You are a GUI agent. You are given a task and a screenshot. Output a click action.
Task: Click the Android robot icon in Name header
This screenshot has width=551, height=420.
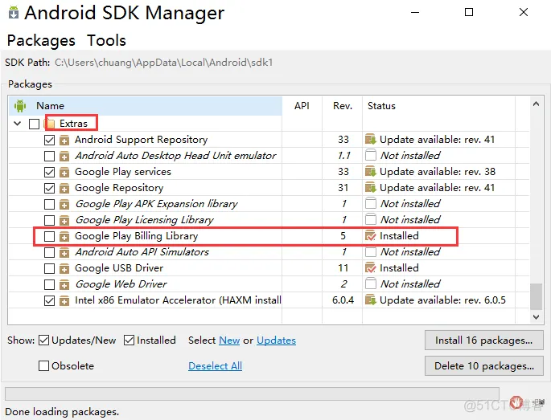coord(20,106)
